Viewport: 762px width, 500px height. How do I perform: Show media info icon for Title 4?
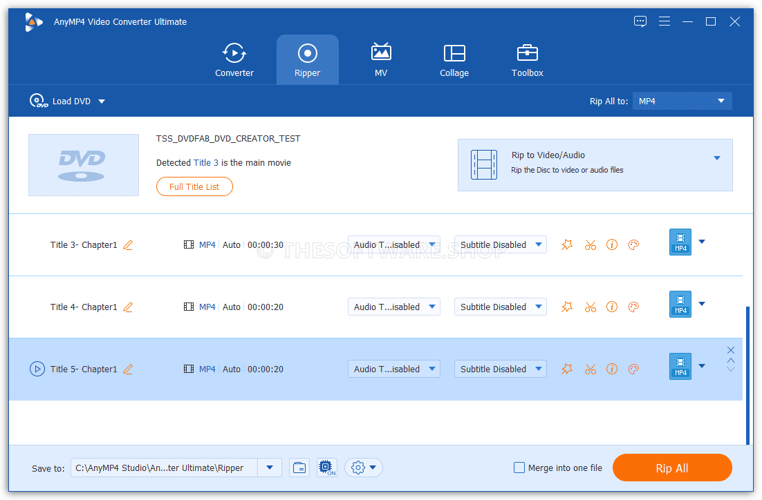pos(612,307)
